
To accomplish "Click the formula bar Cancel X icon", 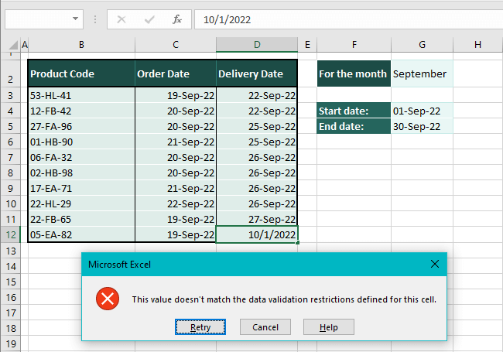I will [121, 19].
